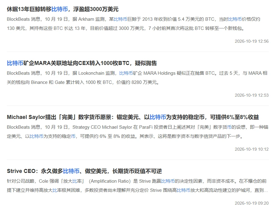Click the summary mentioning ParaFi 投资者日
Viewport: 277px width, 208px height.
pyautogui.click(x=138, y=132)
